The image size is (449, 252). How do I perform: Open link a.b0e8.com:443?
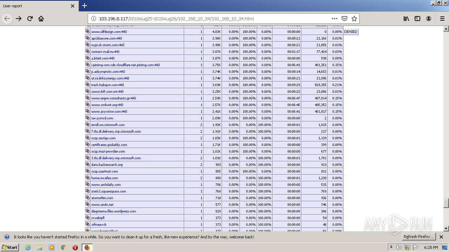(x=103, y=58)
